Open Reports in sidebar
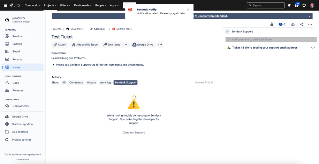Viewport: 319px width, 164px height. [x=23, y=60]
